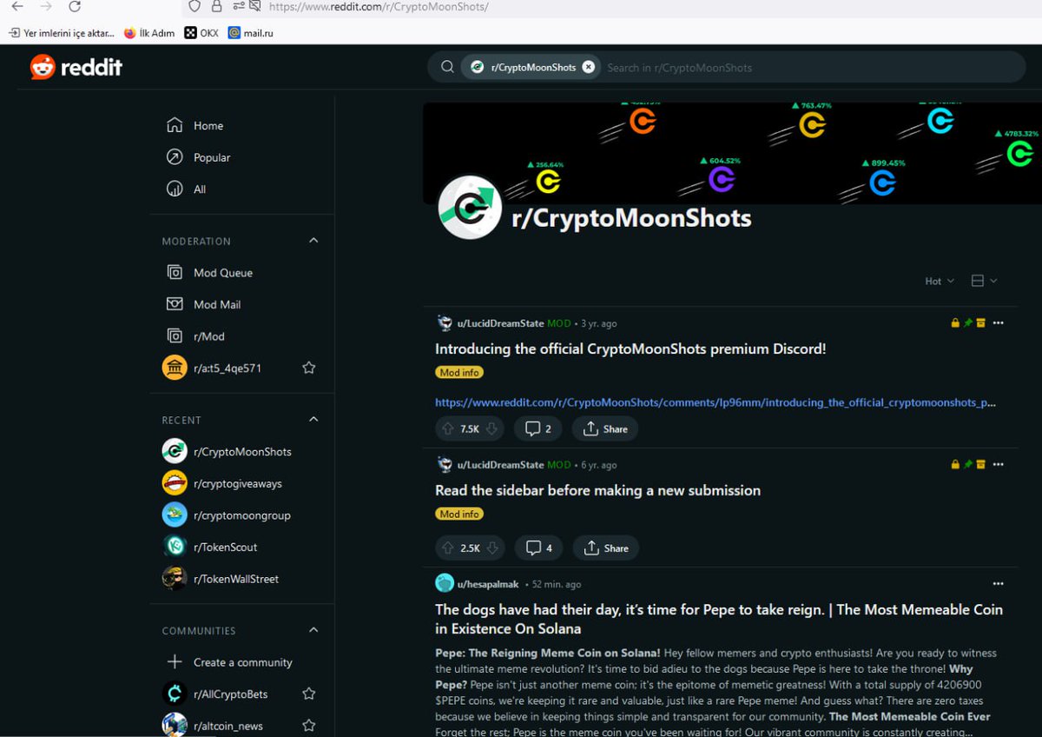Viewport: 1042px width, 737px height.
Task: Open the feed view layout dropdown
Action: click(984, 281)
